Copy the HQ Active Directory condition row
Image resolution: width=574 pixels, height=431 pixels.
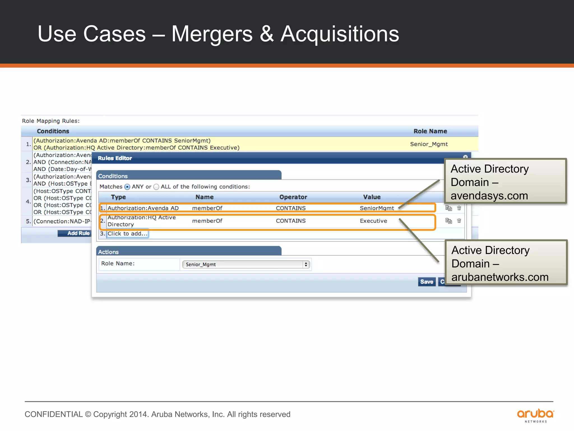point(449,221)
